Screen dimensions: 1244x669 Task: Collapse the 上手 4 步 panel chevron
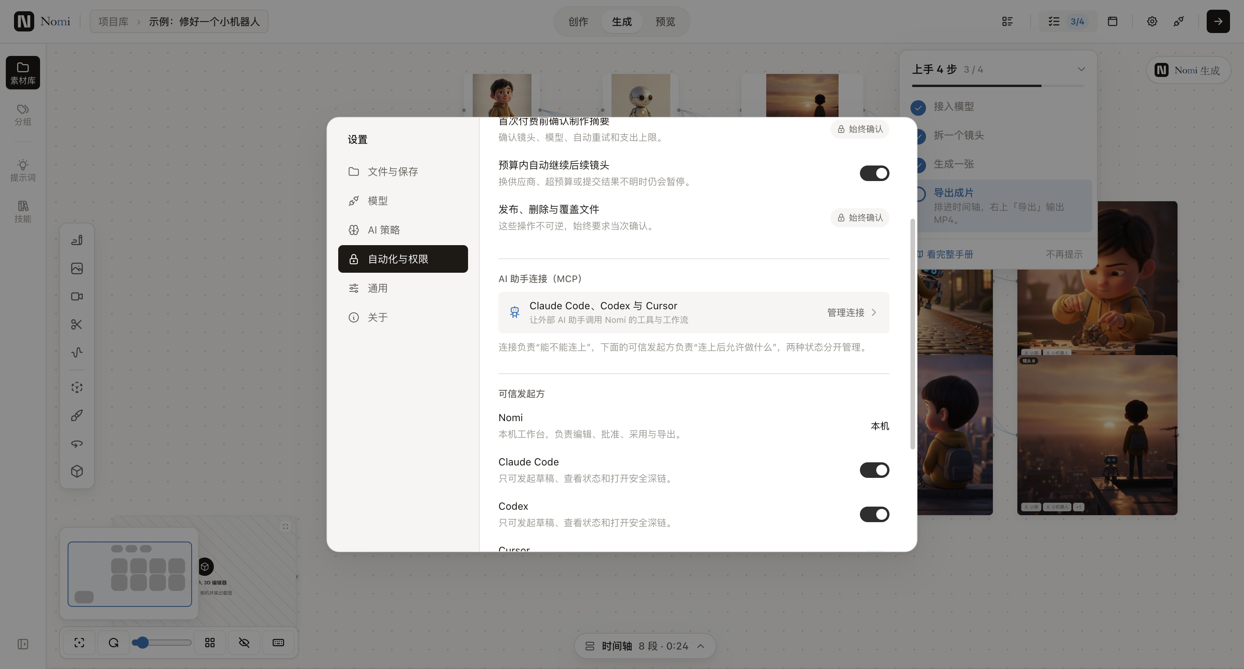pyautogui.click(x=1081, y=69)
